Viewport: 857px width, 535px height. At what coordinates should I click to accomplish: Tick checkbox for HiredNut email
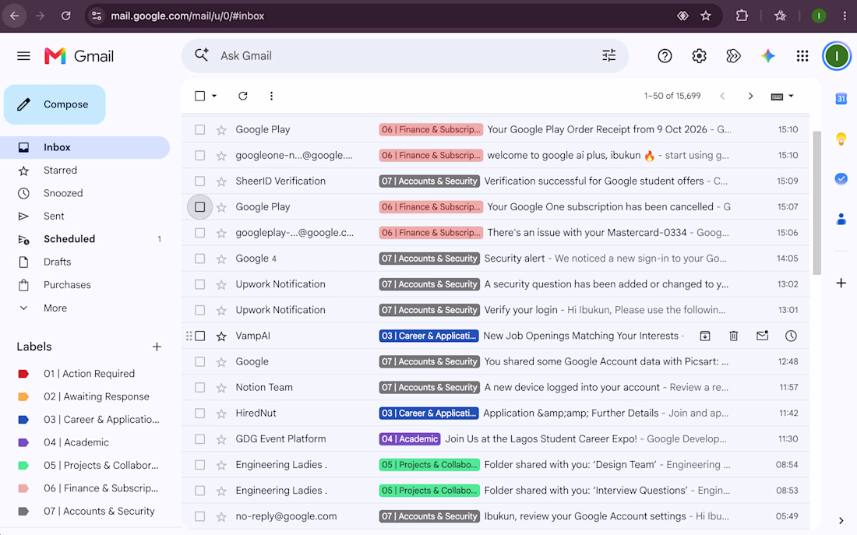tap(200, 414)
